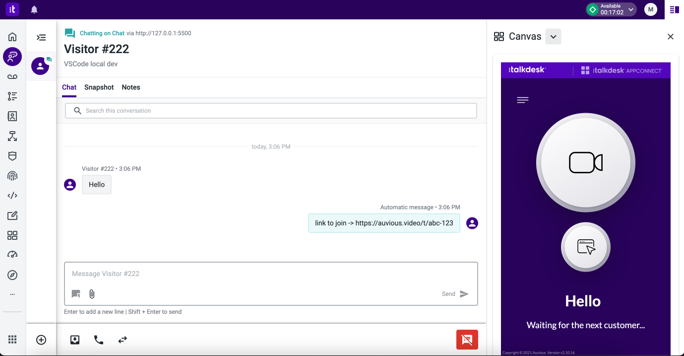The width and height of the screenshot is (684, 356).
Task: Expand the Available status dropdown
Action: tap(630, 9)
